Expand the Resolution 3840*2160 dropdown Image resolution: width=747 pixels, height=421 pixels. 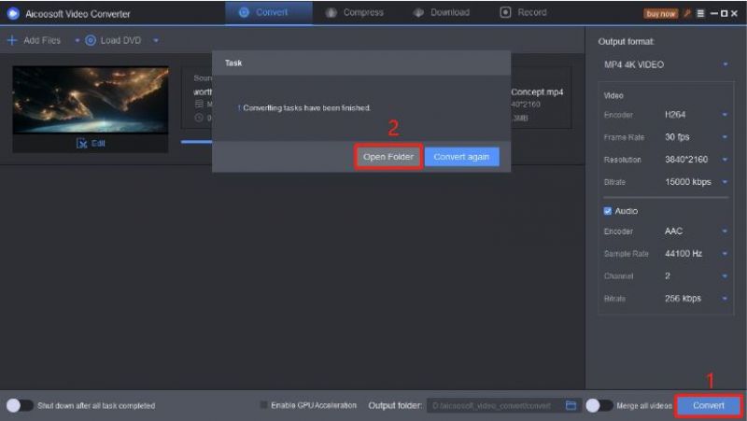696,160
